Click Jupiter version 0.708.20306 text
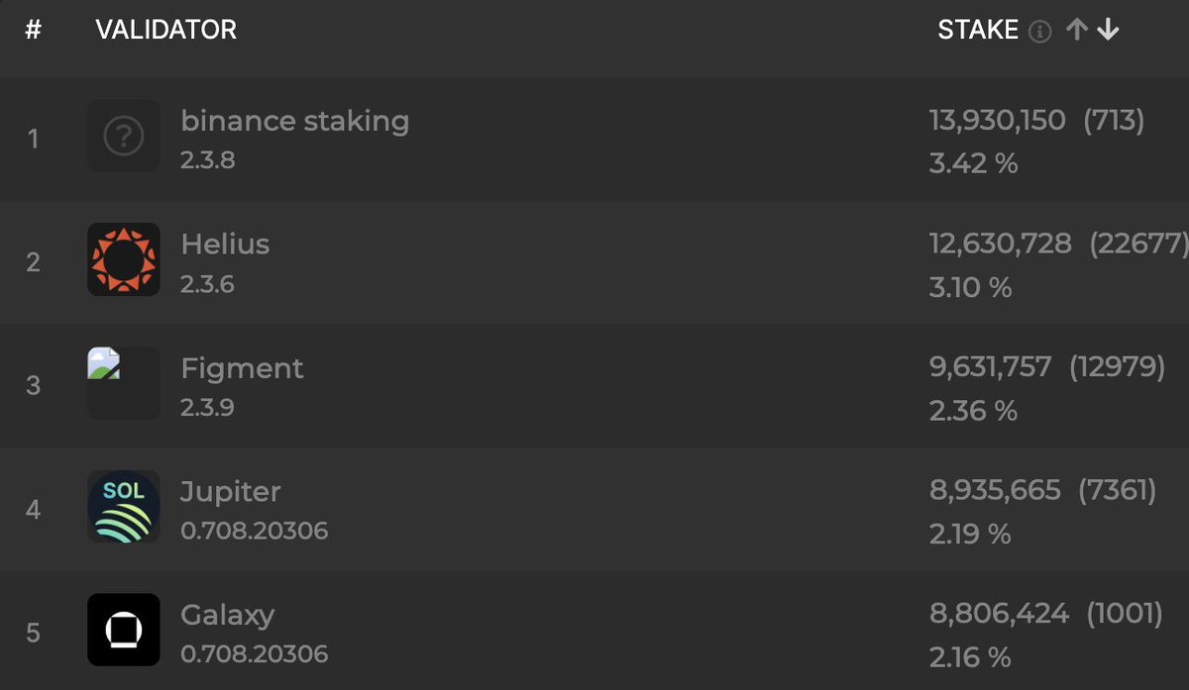1189x690 pixels. coord(254,532)
